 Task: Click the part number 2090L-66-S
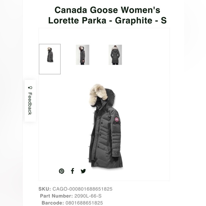pyautogui.click(x=88, y=196)
